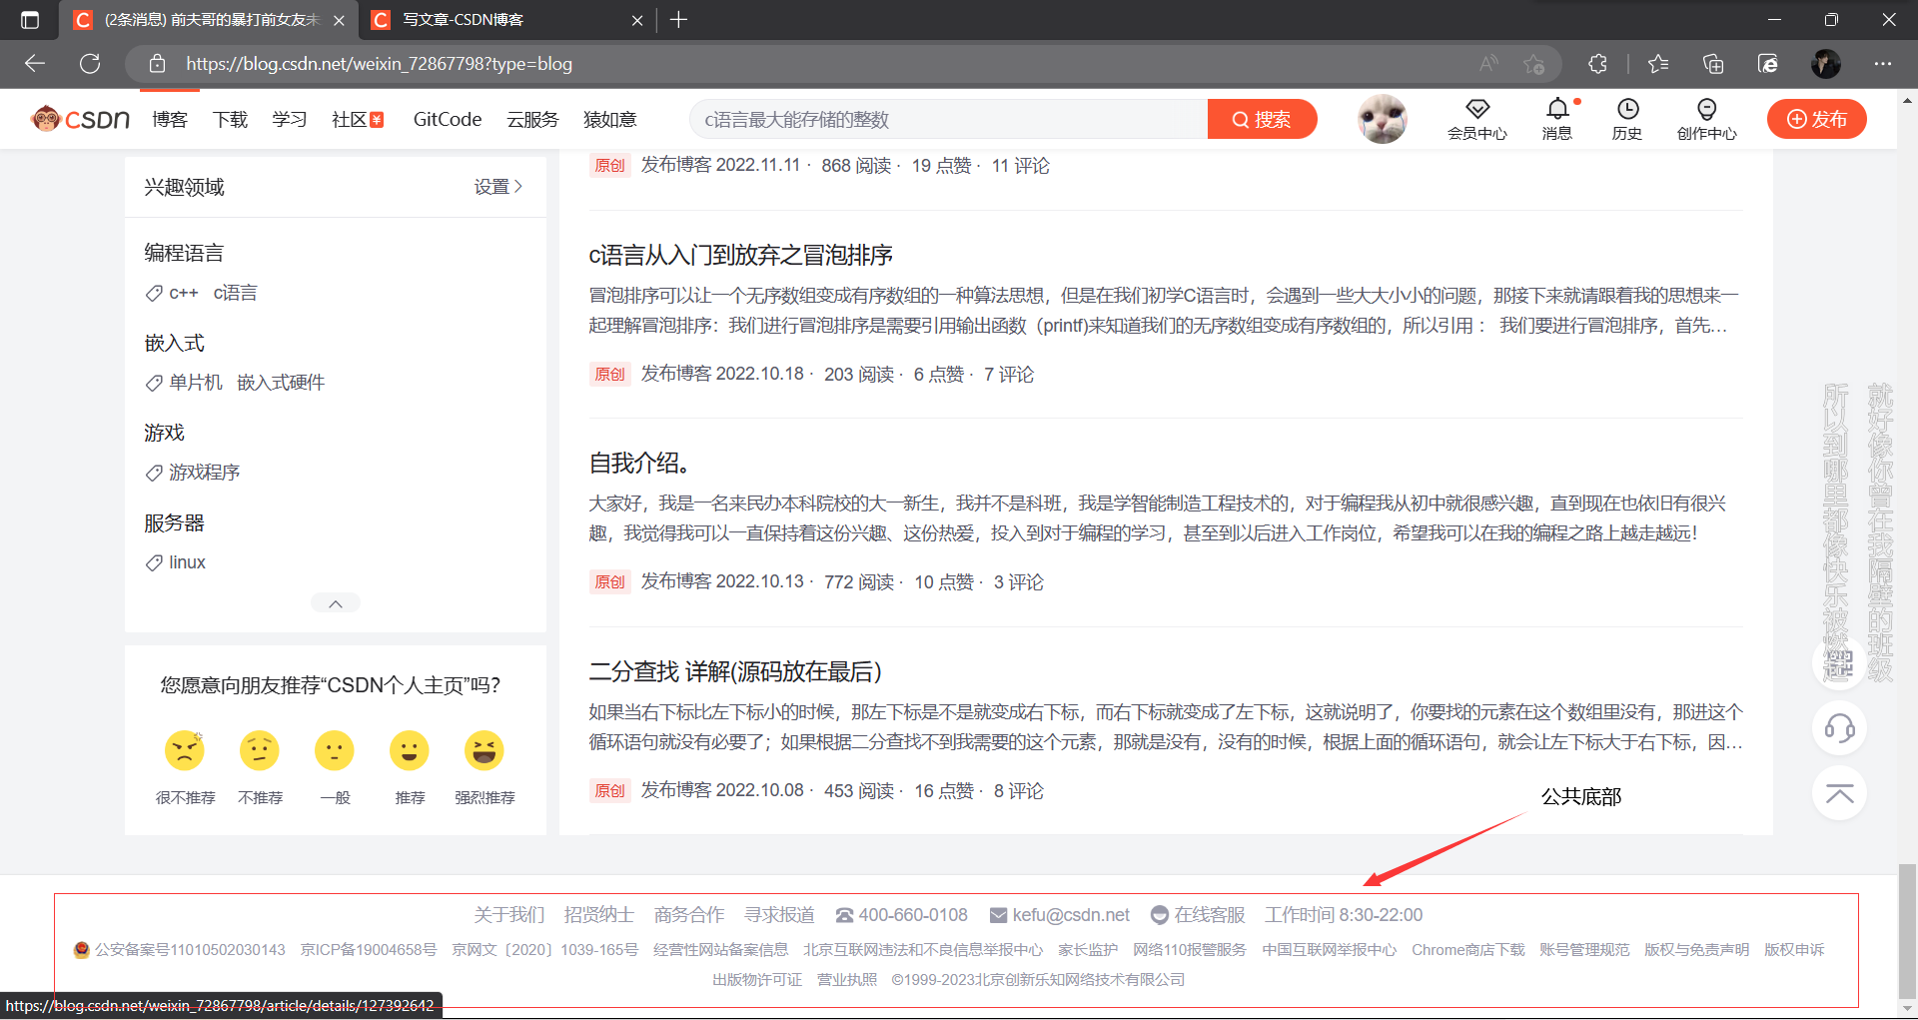
Task: Click the 游戏程序 tag
Action: click(204, 473)
